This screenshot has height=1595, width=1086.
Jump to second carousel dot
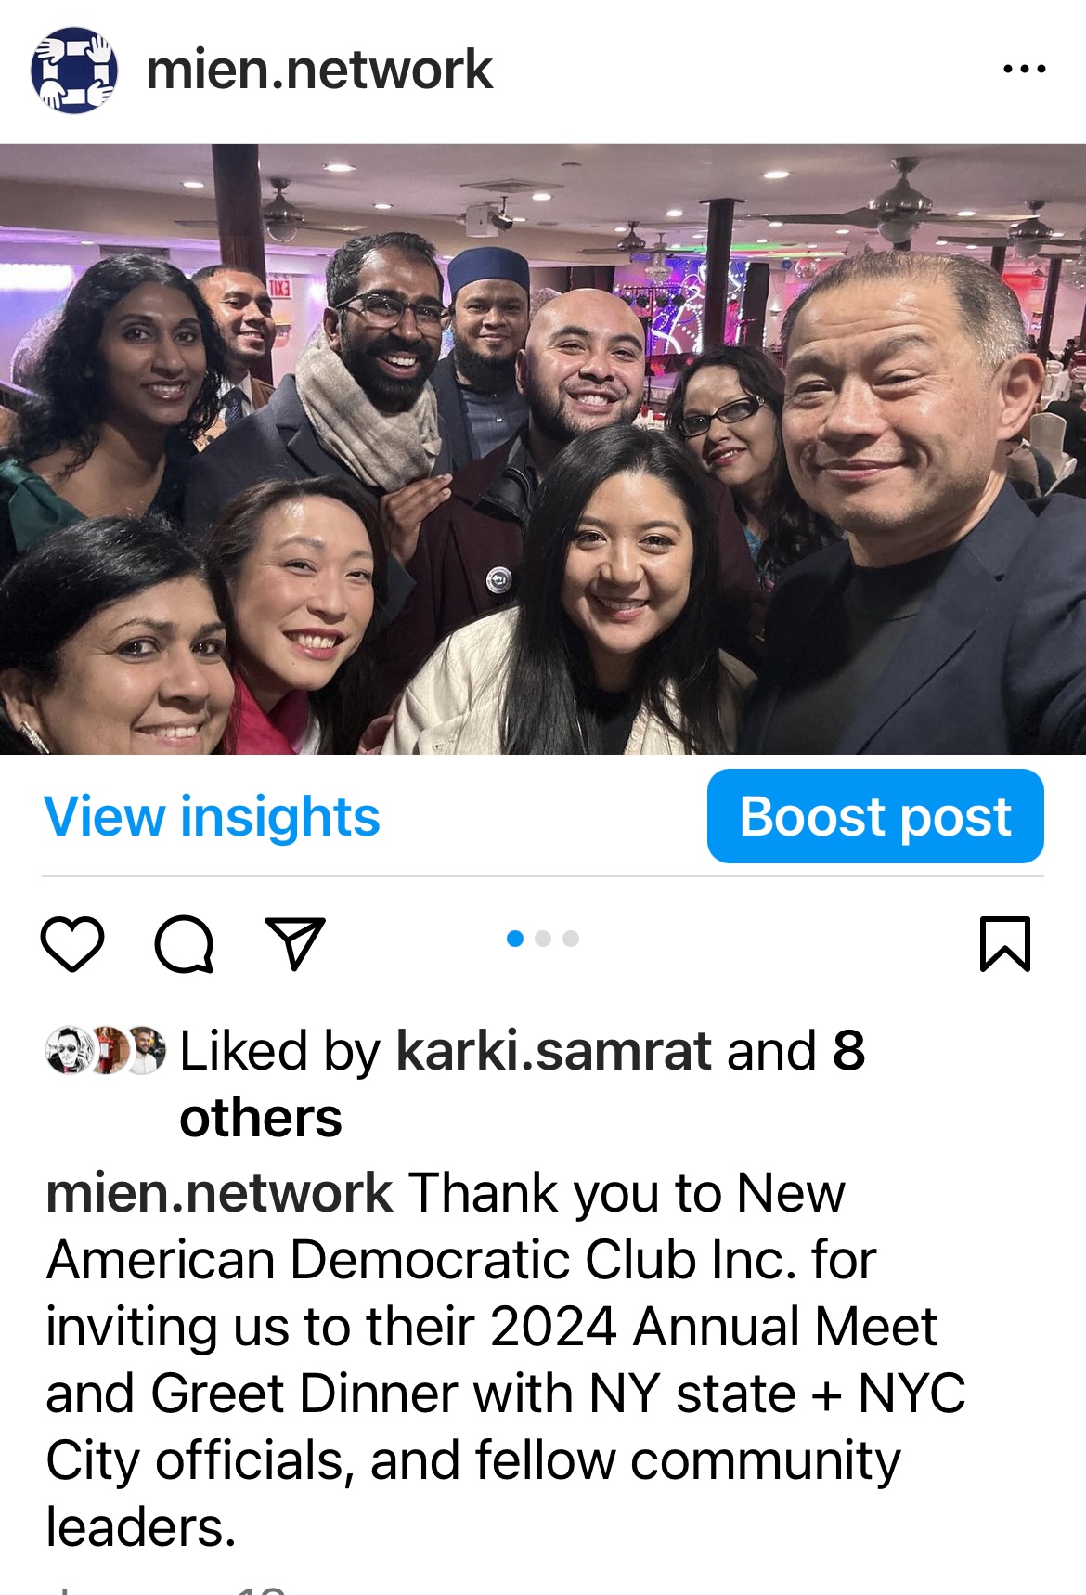(x=543, y=939)
